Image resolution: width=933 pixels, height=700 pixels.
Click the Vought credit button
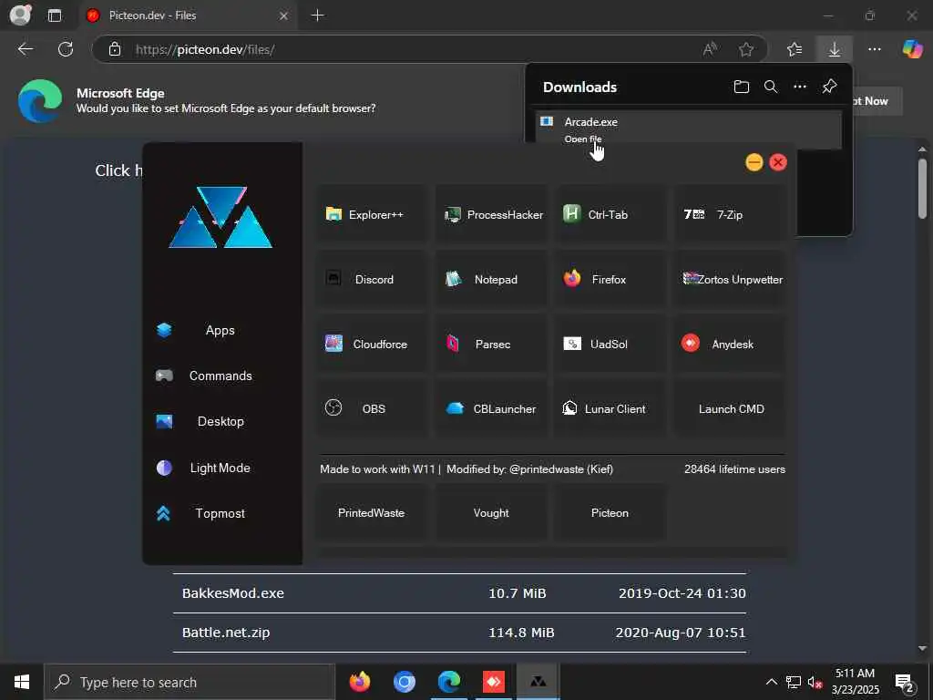pos(491,512)
